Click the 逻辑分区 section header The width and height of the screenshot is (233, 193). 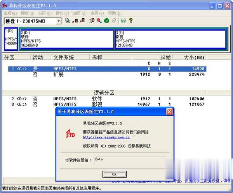(104, 93)
